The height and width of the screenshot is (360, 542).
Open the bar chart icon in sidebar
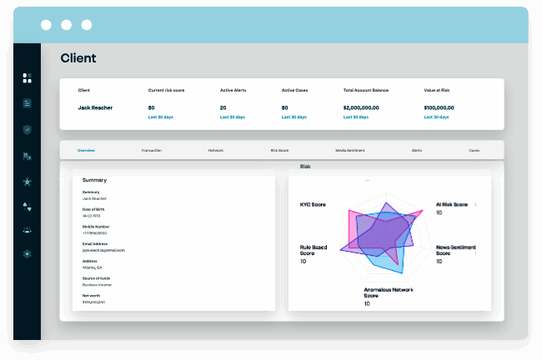click(x=28, y=155)
